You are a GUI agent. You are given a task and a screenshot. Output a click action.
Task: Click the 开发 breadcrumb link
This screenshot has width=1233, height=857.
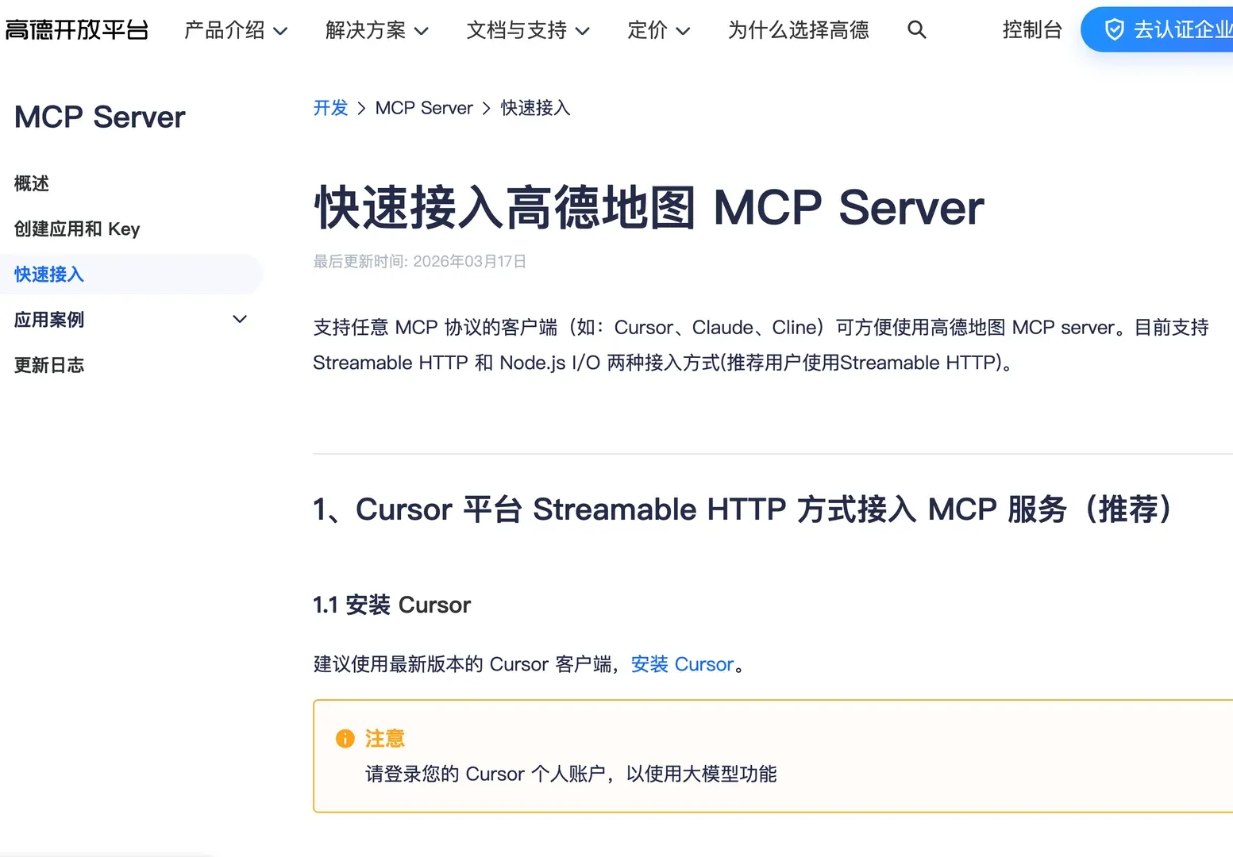tap(330, 108)
